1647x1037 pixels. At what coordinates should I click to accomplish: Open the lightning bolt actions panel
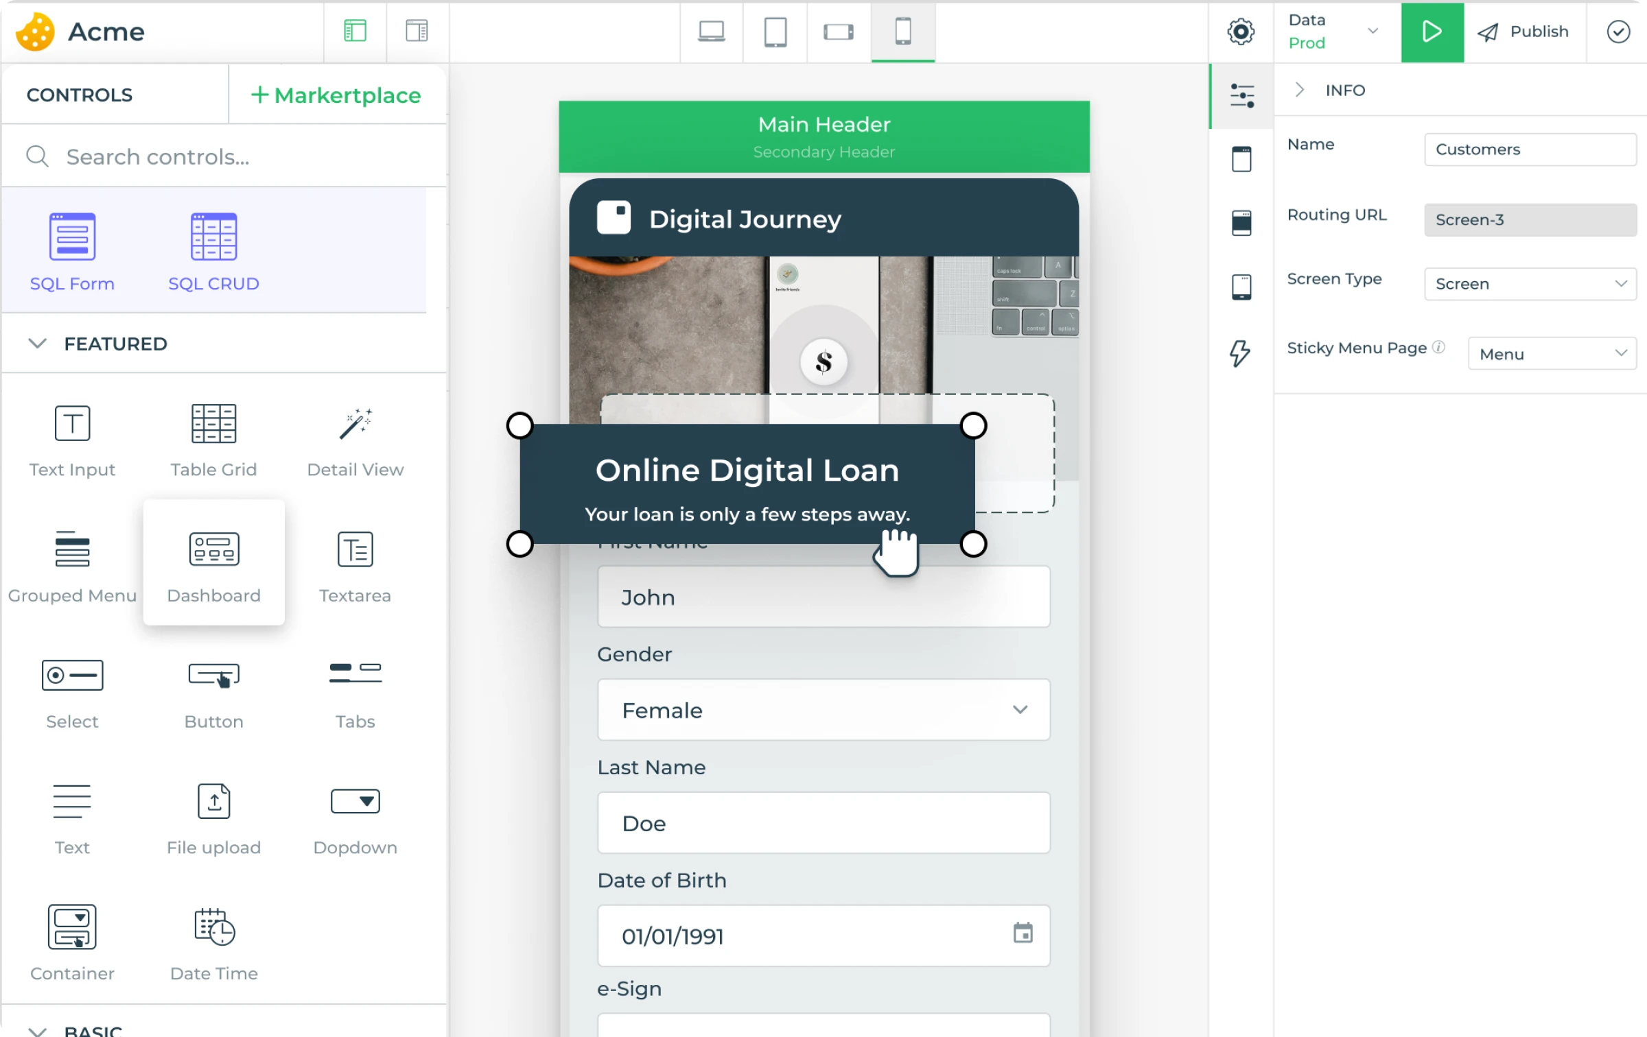1240,353
